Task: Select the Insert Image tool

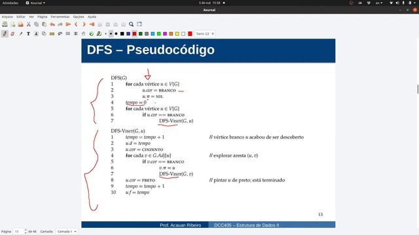Action: tap(37, 34)
